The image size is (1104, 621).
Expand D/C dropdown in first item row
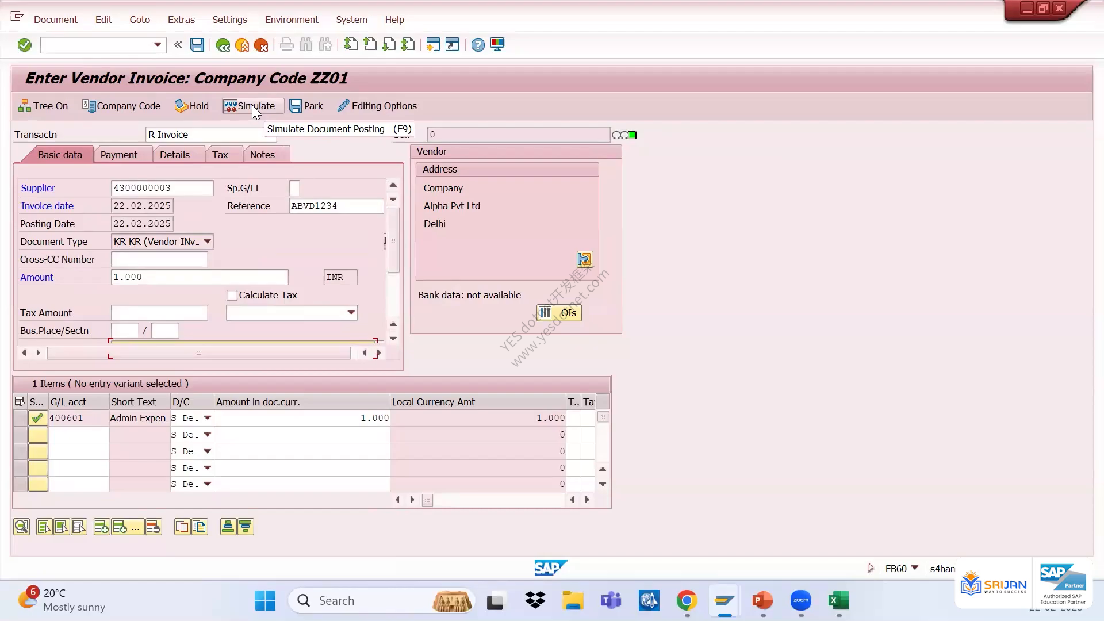click(x=208, y=418)
